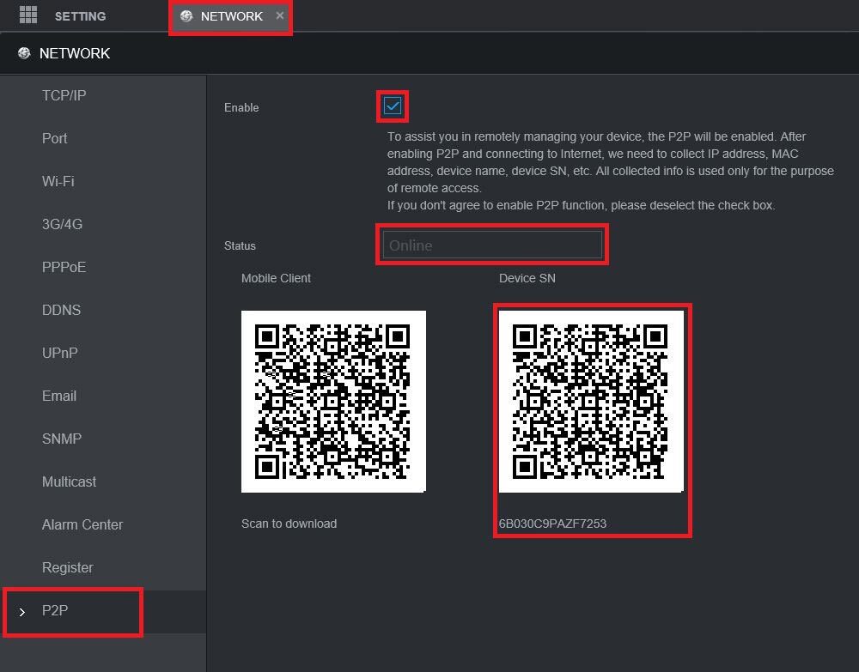Image resolution: width=859 pixels, height=672 pixels.
Task: Open the SNMP configuration page
Action: [61, 439]
